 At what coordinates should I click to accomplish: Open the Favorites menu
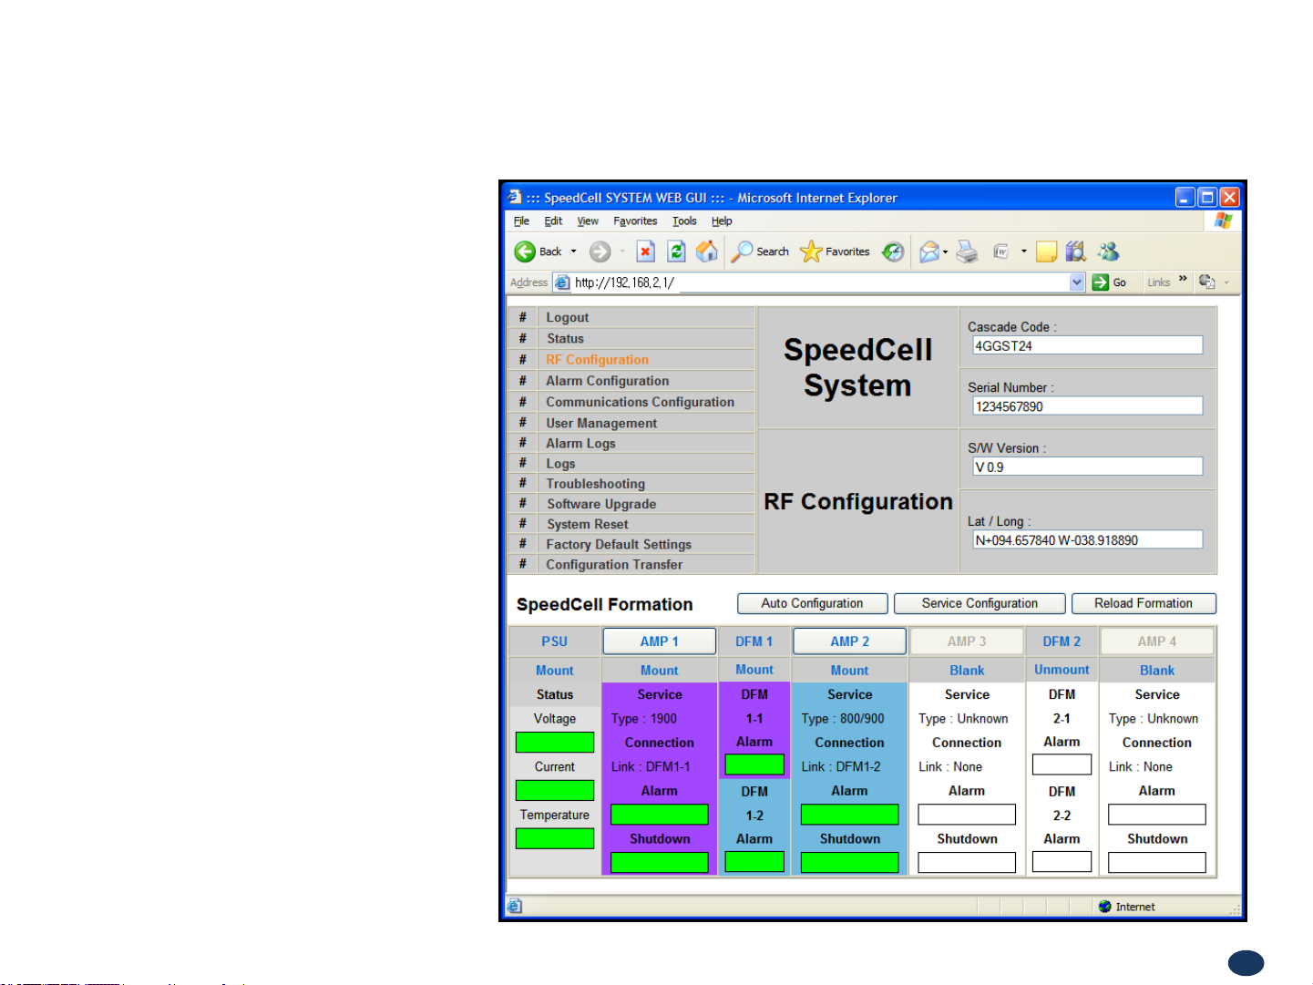click(635, 221)
